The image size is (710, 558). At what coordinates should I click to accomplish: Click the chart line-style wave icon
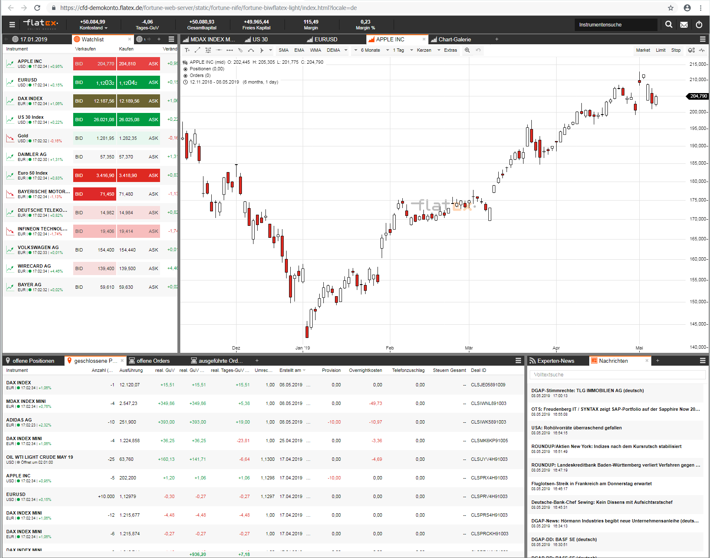click(702, 50)
